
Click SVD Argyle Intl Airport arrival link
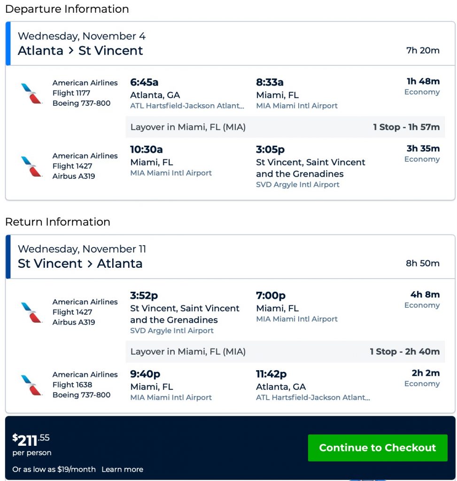tap(297, 185)
